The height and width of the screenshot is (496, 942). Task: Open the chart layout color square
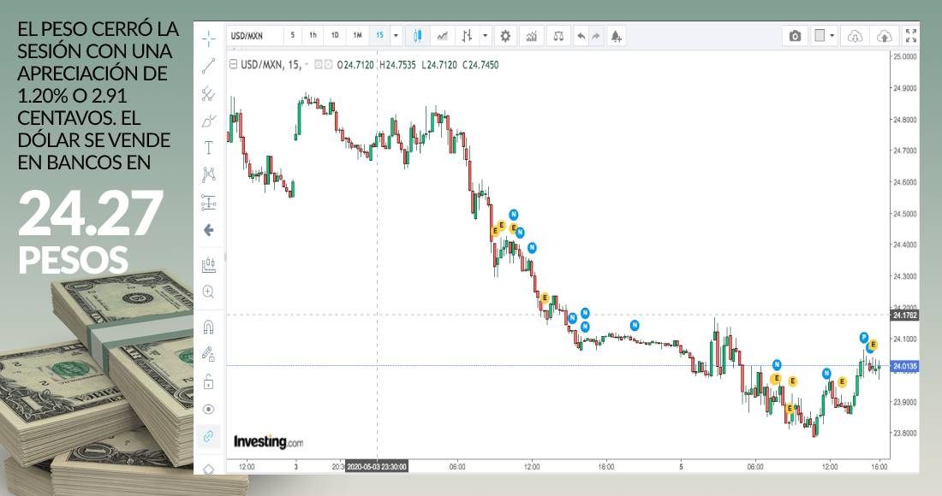820,36
